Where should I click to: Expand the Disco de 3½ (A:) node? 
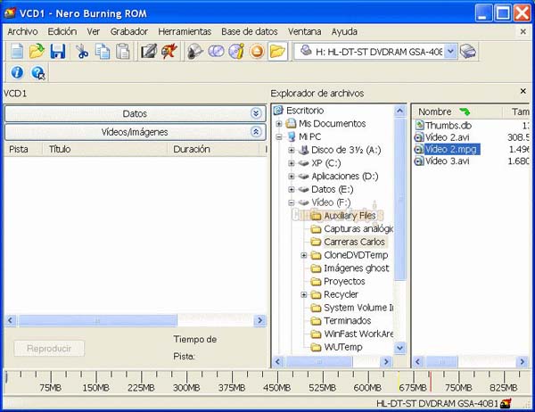[x=291, y=150]
